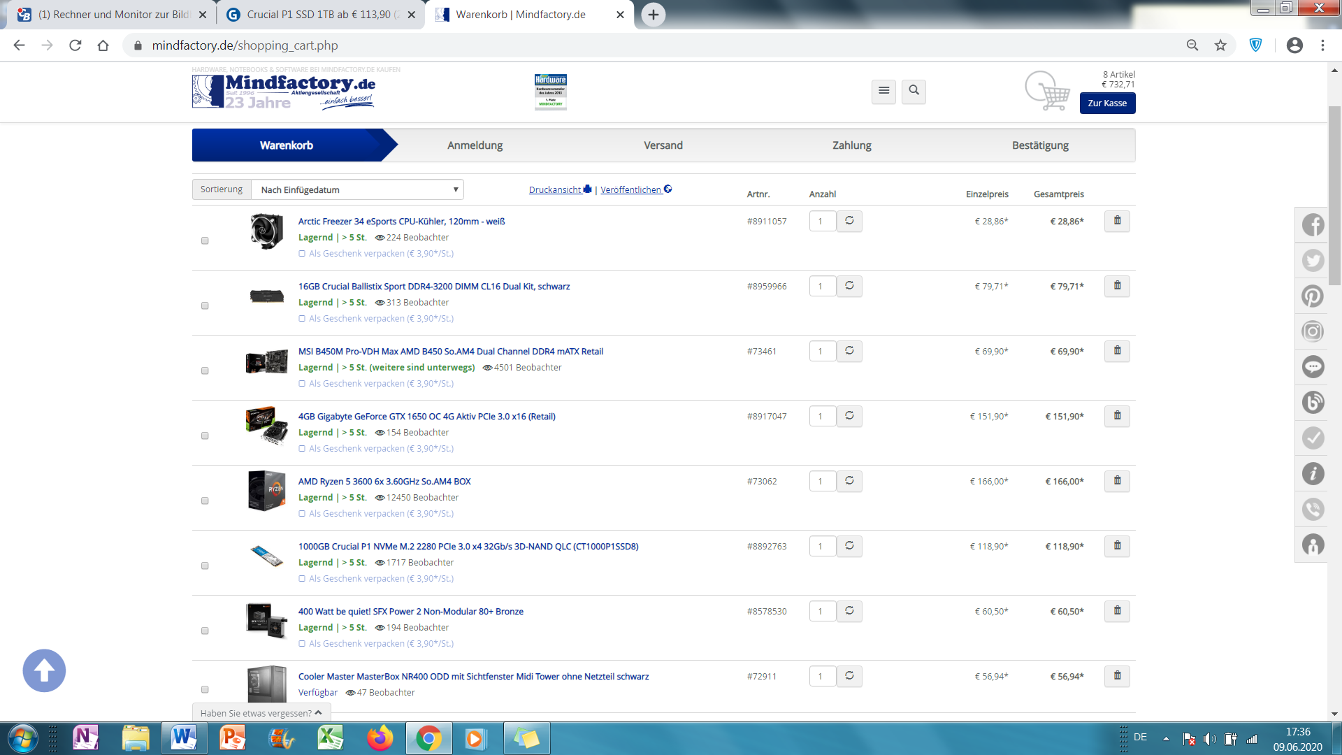The image size is (1342, 755).
Task: Update quantity for Gigabyte GTX 1650
Action: pyautogui.click(x=849, y=416)
